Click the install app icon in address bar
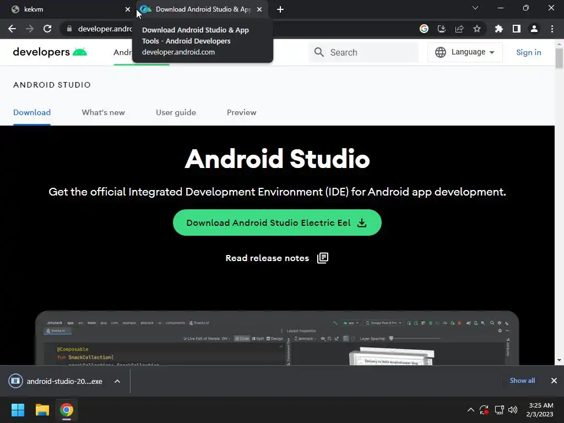 click(x=442, y=29)
